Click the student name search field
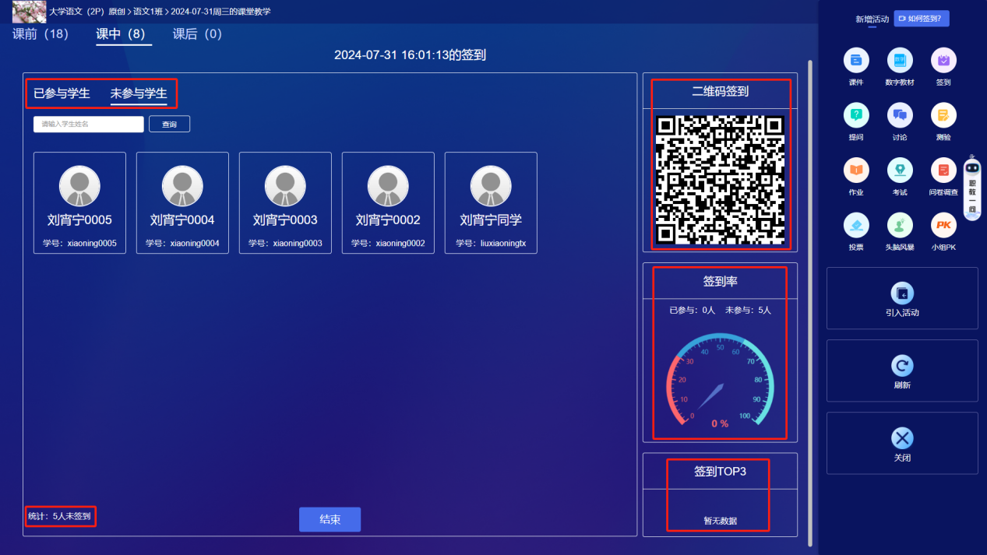This screenshot has width=987, height=555. (88, 124)
